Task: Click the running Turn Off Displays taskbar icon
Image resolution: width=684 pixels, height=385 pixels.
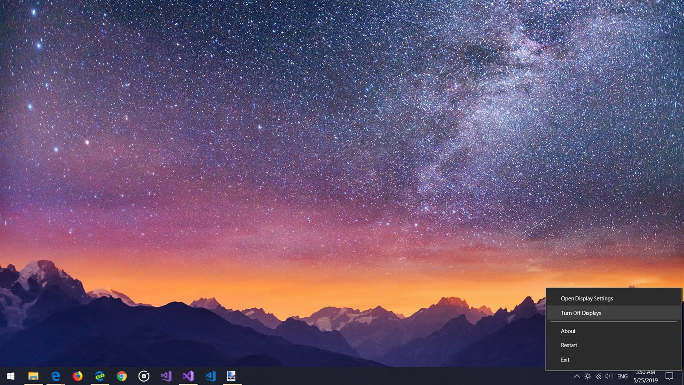Action: pos(230,376)
